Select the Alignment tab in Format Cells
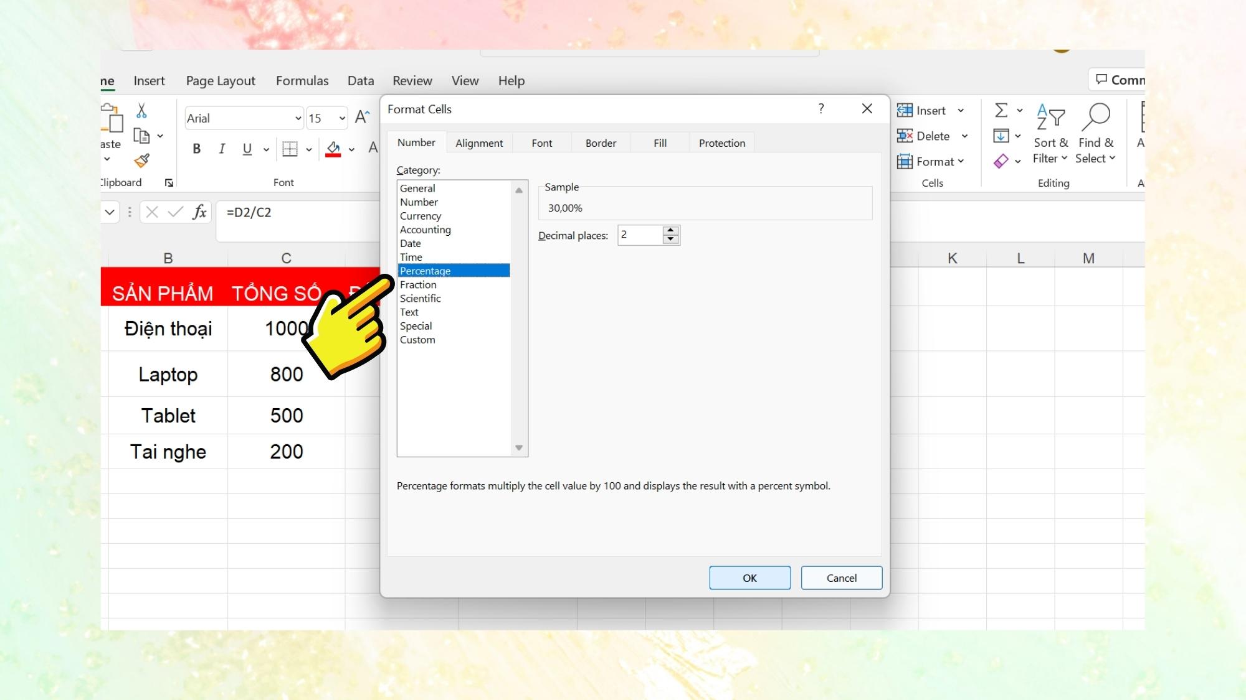The image size is (1246, 700). [x=479, y=142]
